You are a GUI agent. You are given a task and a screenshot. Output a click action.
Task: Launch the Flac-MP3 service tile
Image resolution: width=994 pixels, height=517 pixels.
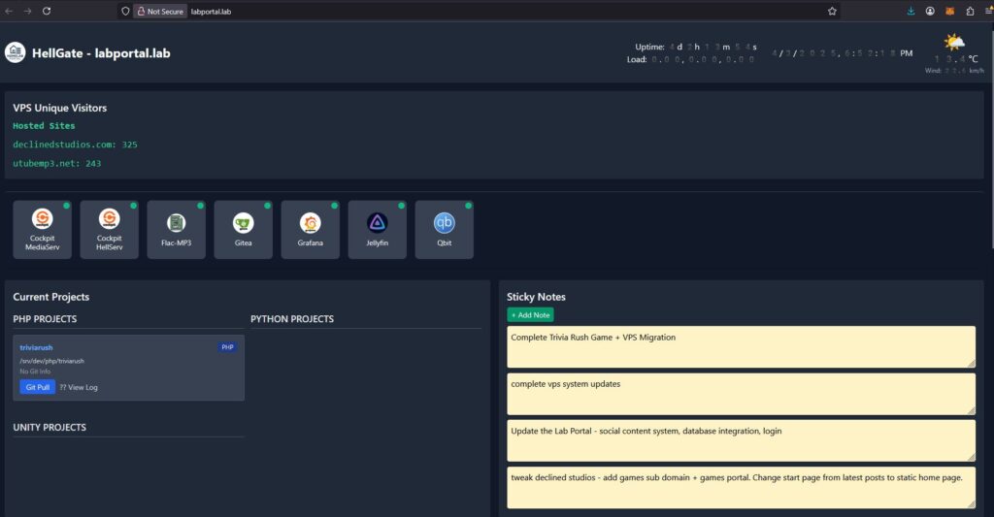coord(177,229)
